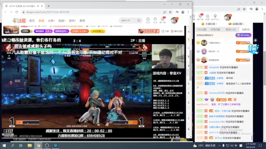Click the search magnifier icon in Douyu
This screenshot has height=149, width=266.
coord(139,21)
